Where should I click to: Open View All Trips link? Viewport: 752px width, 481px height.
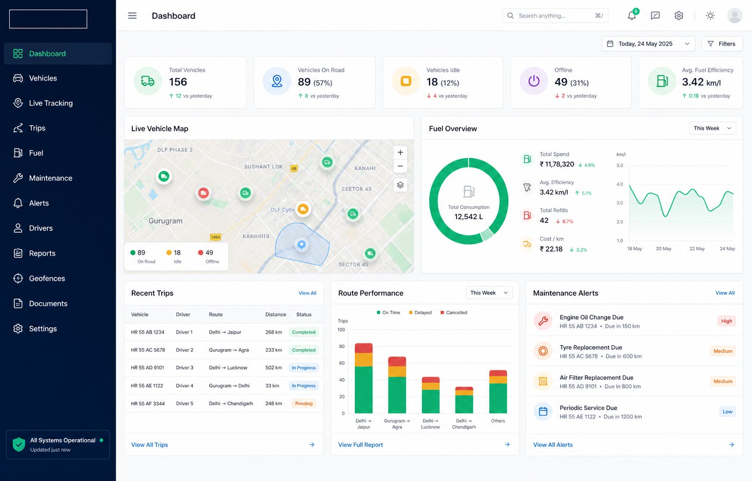(x=150, y=445)
